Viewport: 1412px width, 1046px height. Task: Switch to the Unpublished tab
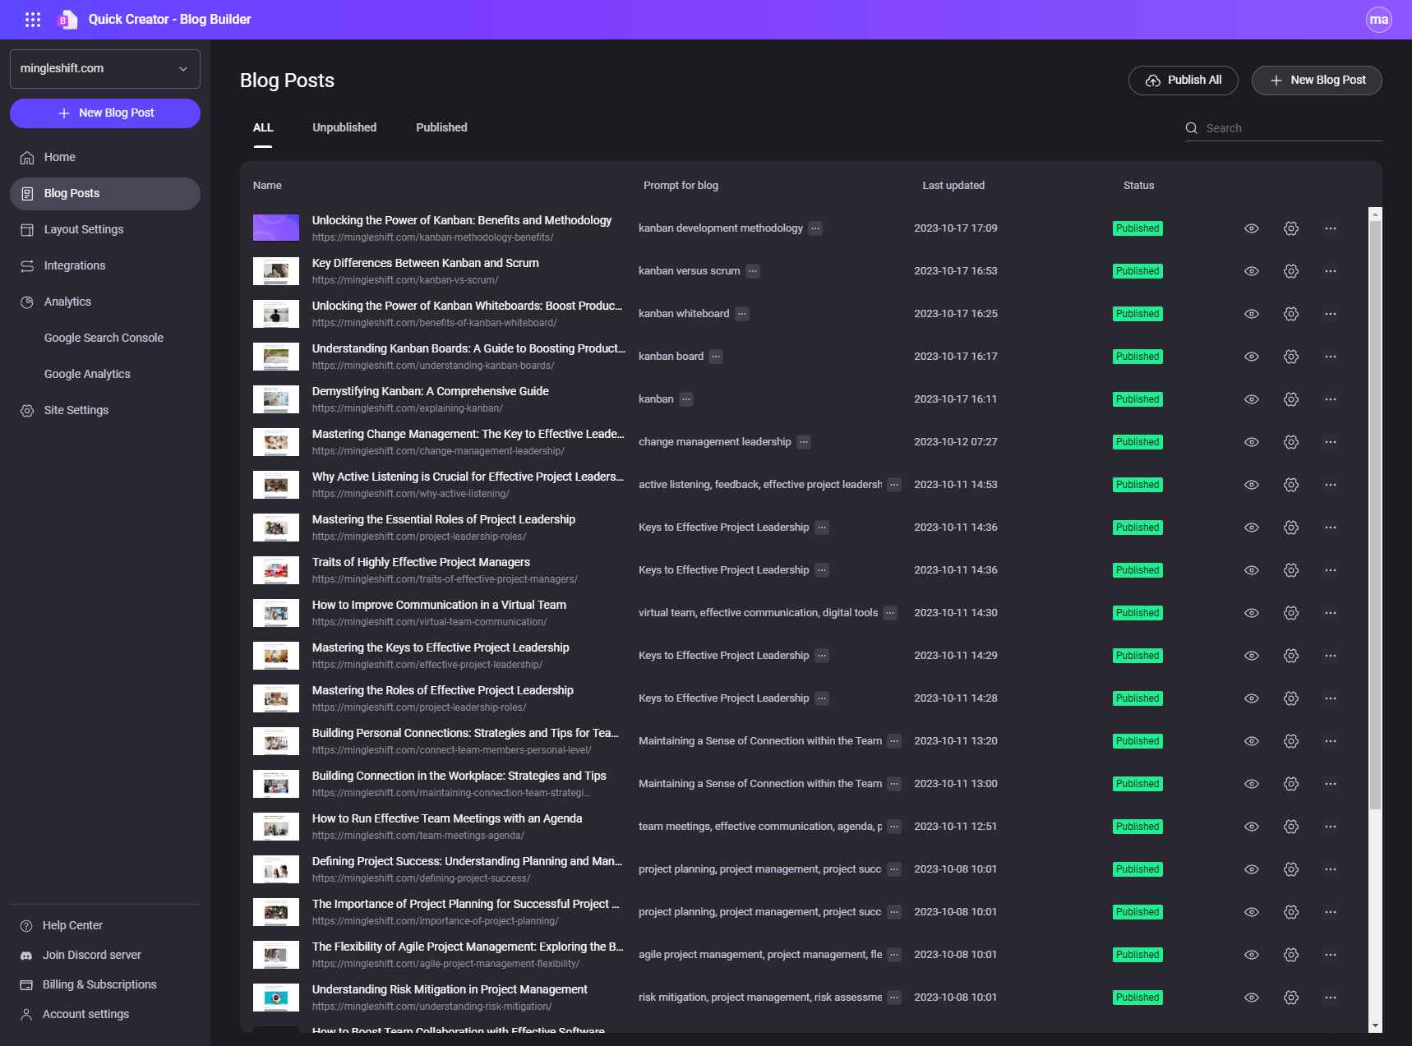point(344,127)
